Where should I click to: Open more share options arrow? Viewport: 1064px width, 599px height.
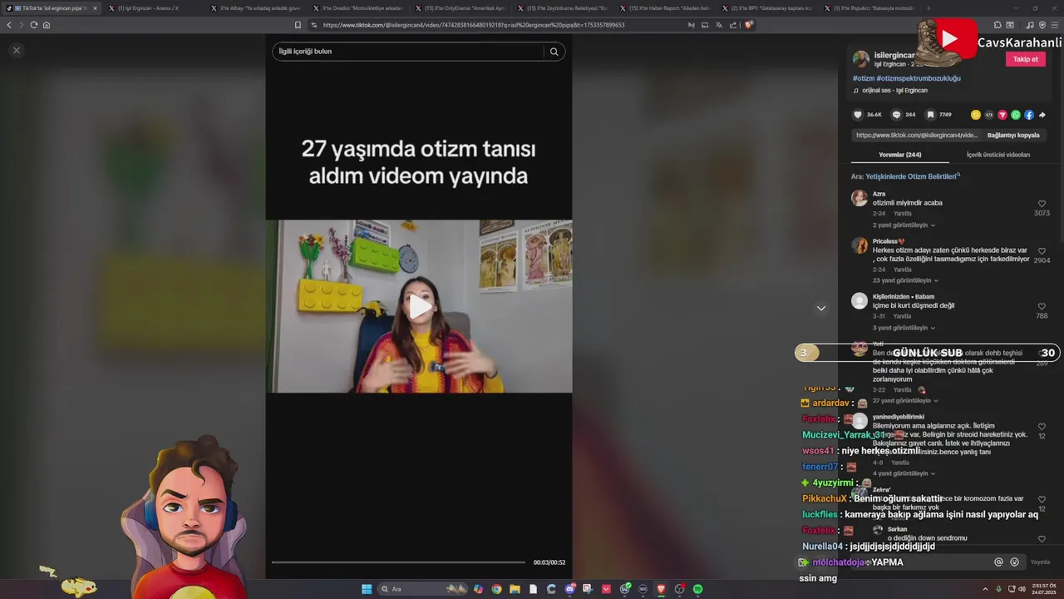point(1042,115)
